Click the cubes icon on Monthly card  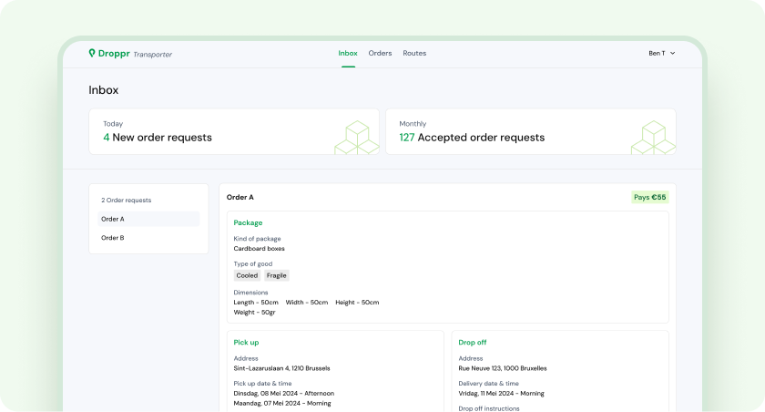tap(654, 138)
